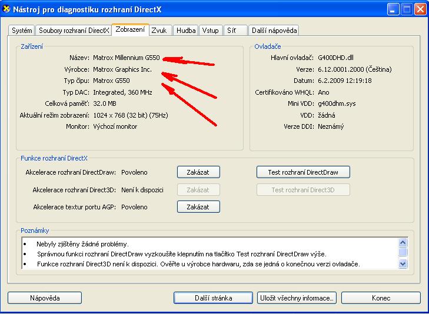Go to the Síť tab
This screenshot has height=314, width=429.
pyautogui.click(x=235, y=31)
